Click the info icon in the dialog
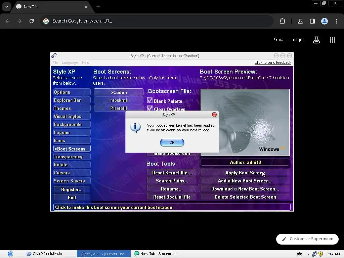 (x=135, y=127)
